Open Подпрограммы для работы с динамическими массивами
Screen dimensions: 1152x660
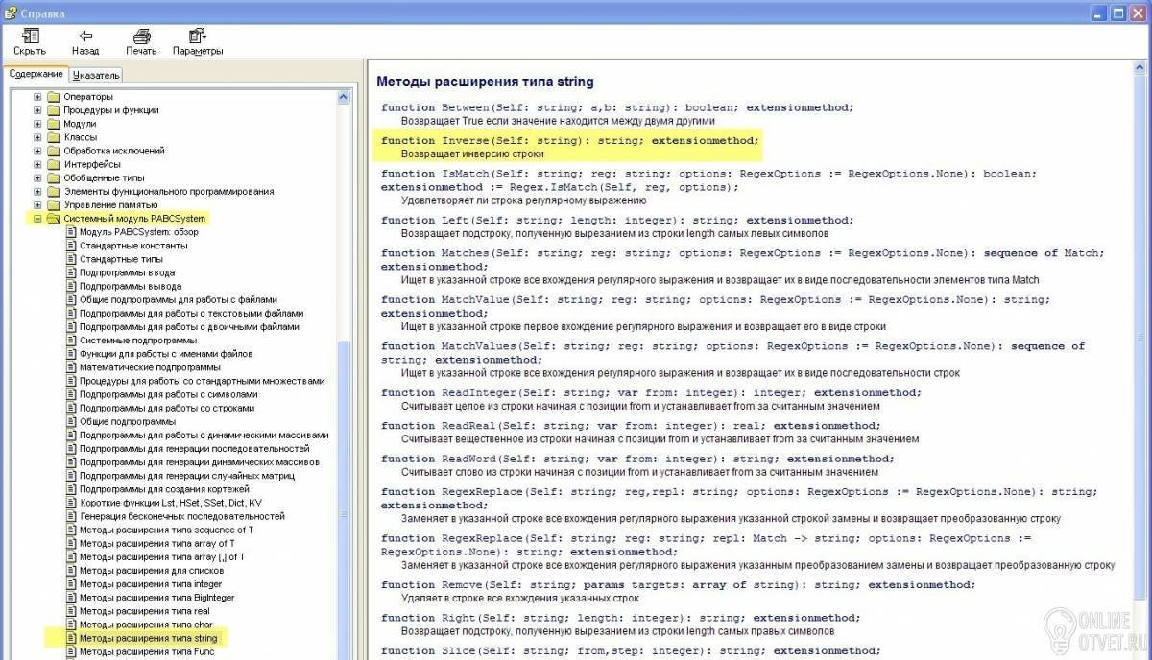pyautogui.click(x=204, y=435)
